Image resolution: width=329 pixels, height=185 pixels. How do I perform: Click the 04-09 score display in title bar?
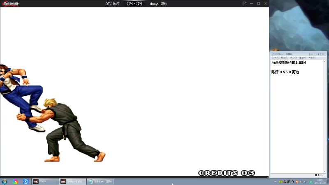click(x=134, y=4)
